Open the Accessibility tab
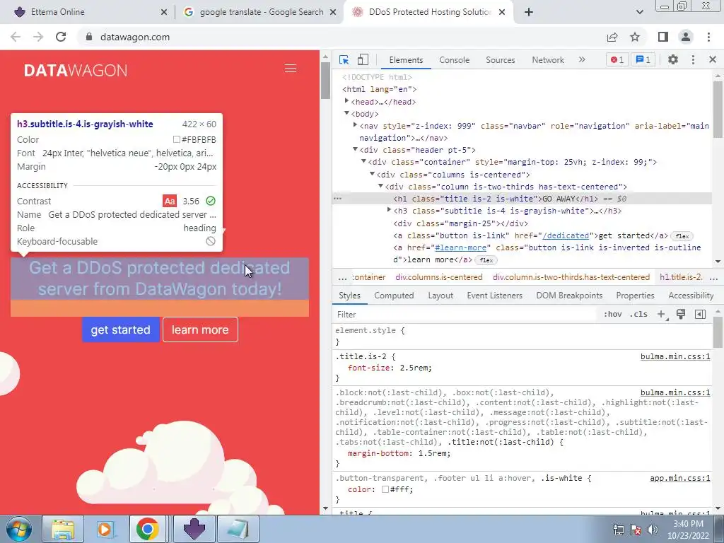This screenshot has width=724, height=543. [x=691, y=296]
